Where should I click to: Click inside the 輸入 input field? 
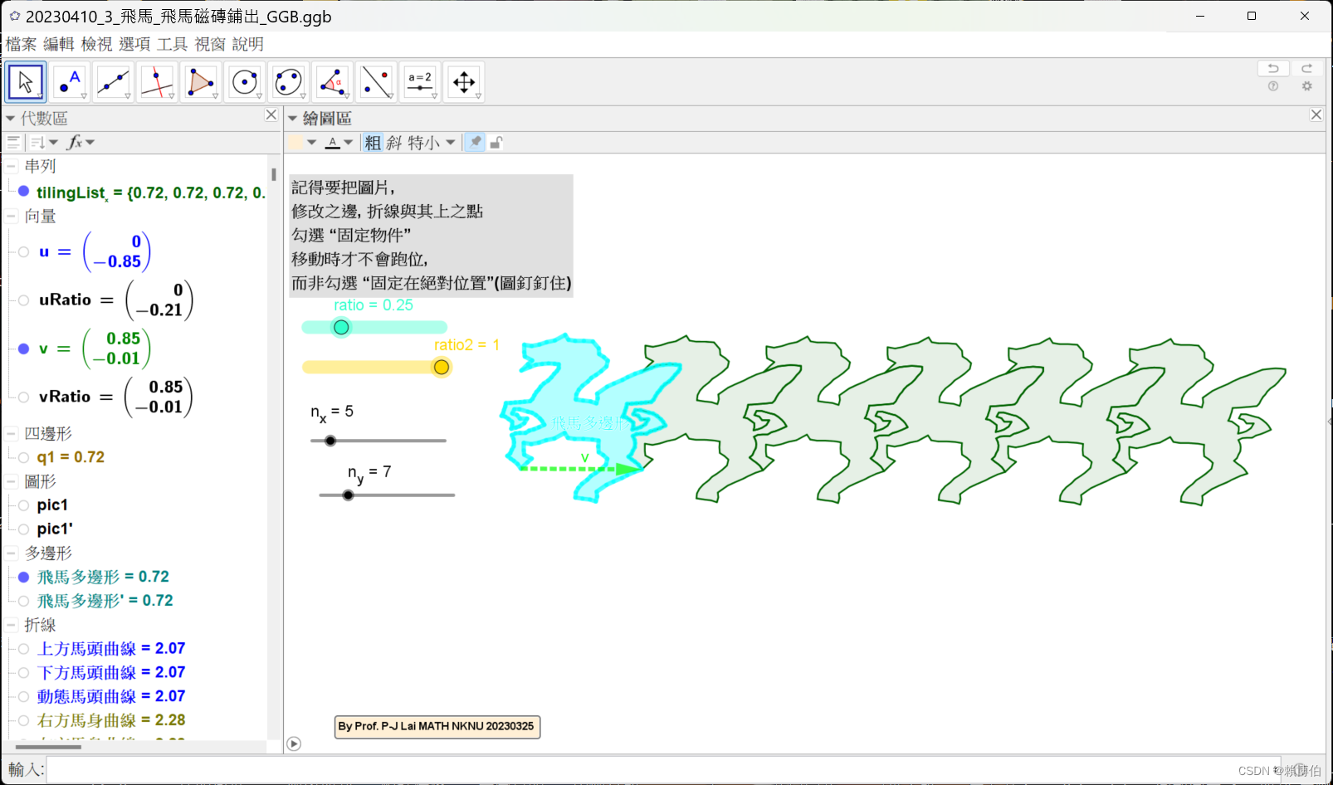pos(332,769)
